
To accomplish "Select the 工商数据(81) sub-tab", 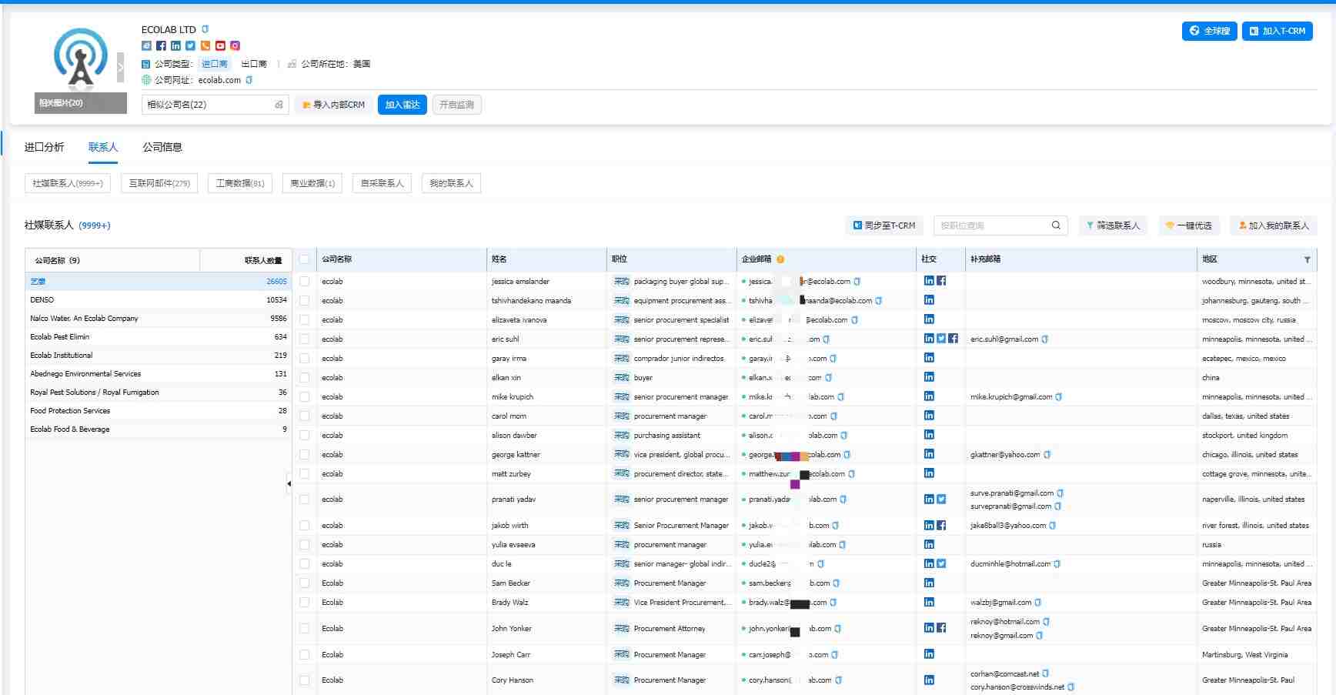I will (240, 183).
